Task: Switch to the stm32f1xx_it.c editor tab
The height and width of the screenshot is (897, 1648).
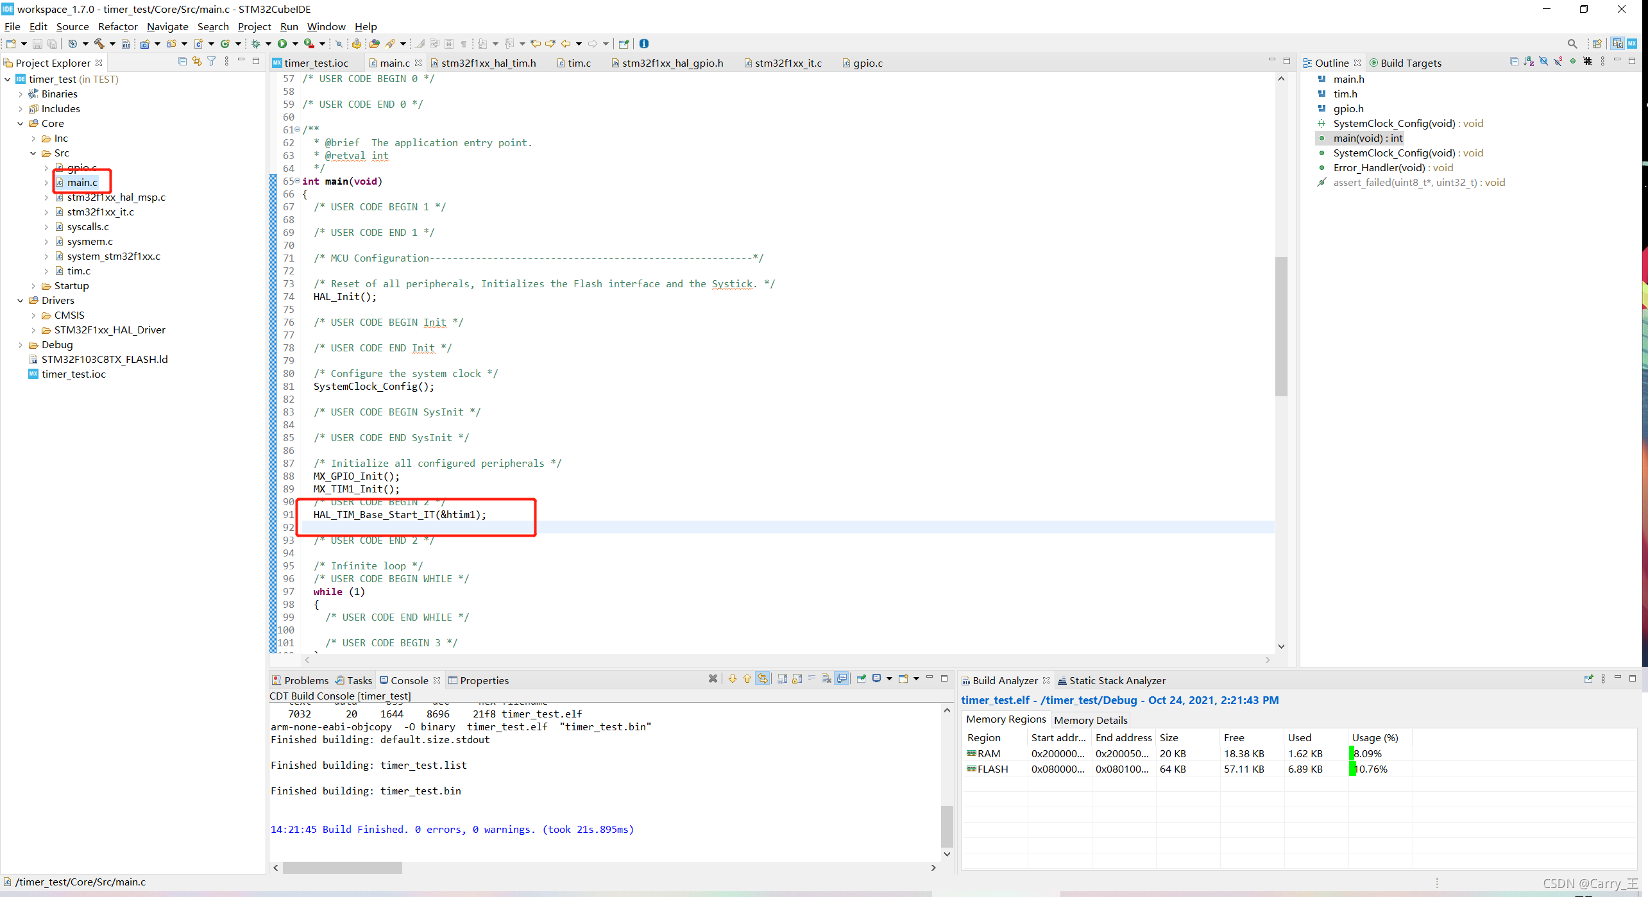Action: coord(788,63)
